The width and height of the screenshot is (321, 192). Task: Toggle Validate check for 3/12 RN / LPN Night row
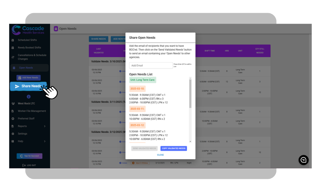(x=120, y=163)
